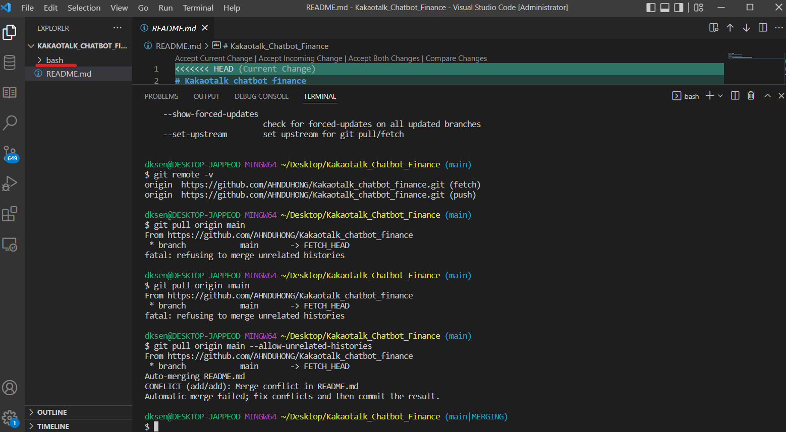Click Accept Current Change link
Viewport: 786px width, 432px height.
[x=213, y=58]
